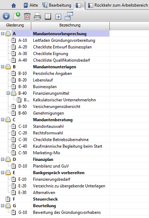Select Standortauswahl entry
Screen dimensions: 149x218
click(x=48, y=127)
